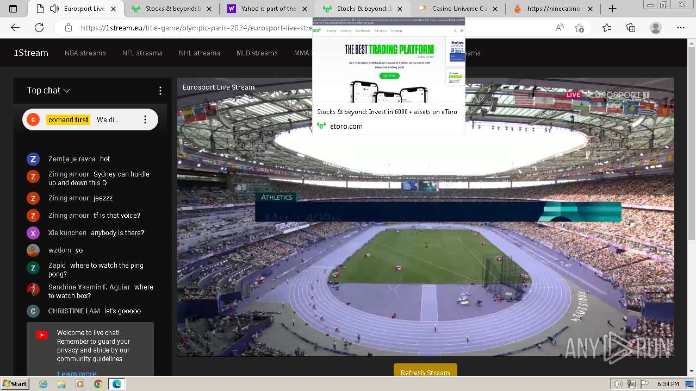
Task: Open pinned message options for comand first
Action: pos(145,119)
